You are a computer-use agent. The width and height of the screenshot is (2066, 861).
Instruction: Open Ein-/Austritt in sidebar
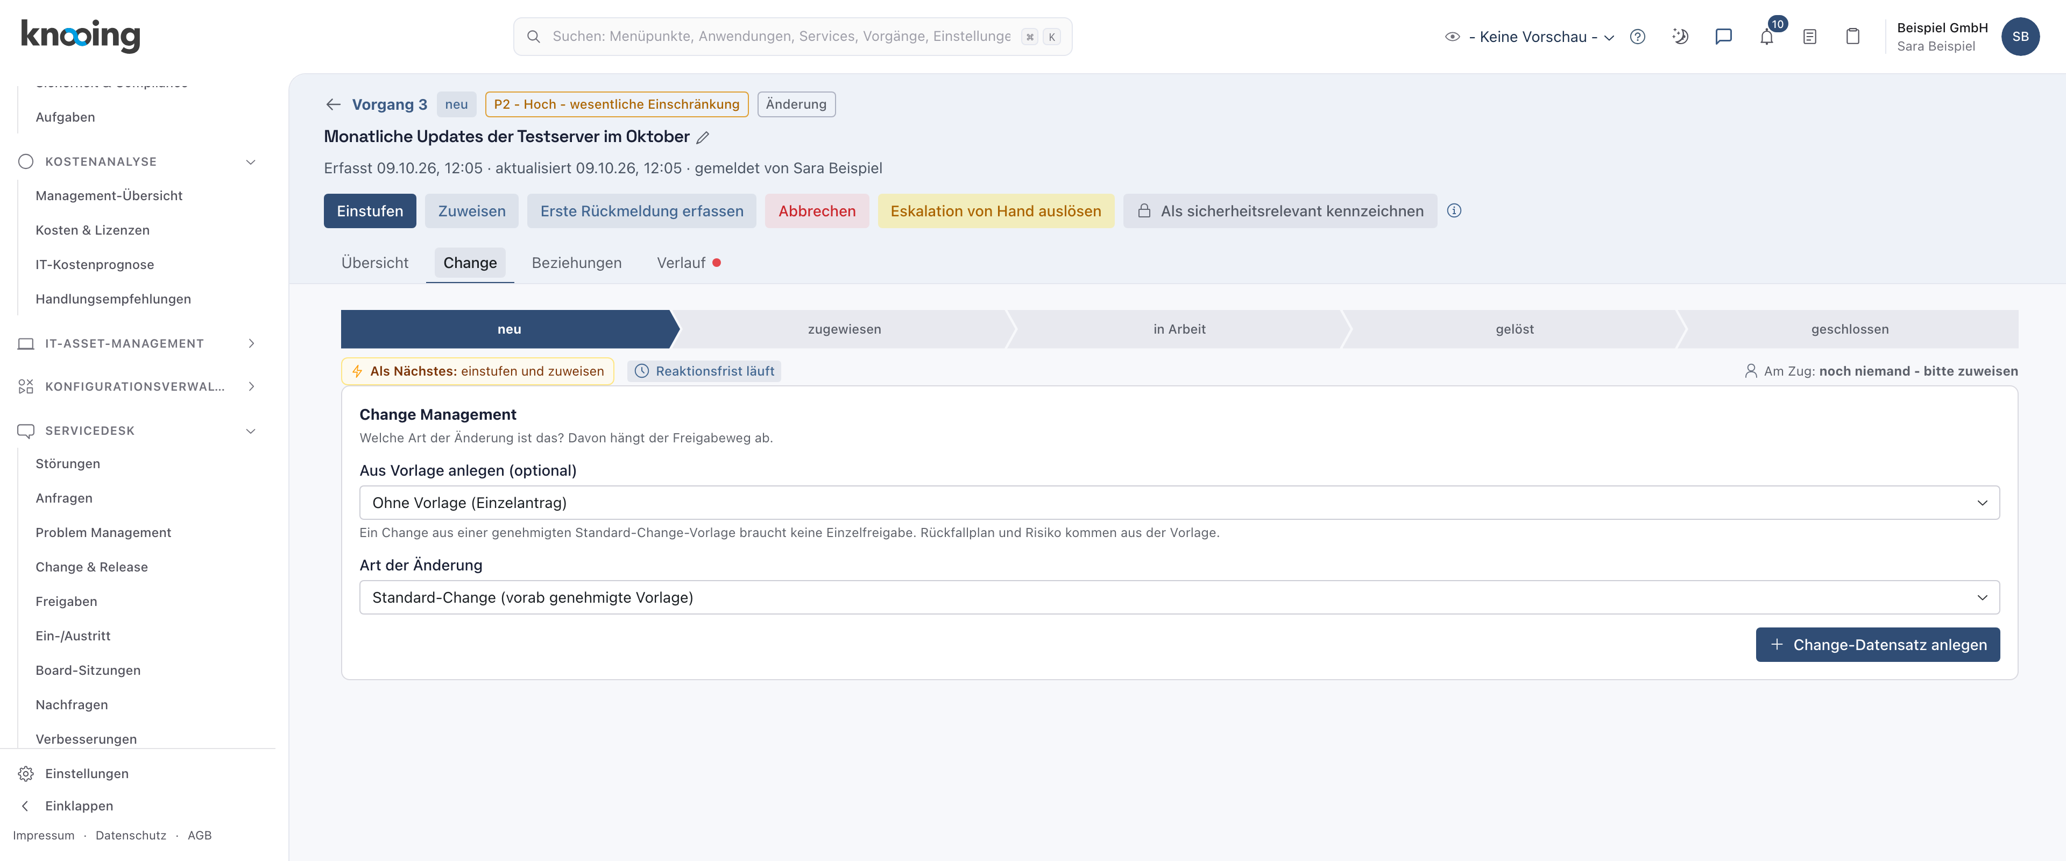pyautogui.click(x=73, y=636)
